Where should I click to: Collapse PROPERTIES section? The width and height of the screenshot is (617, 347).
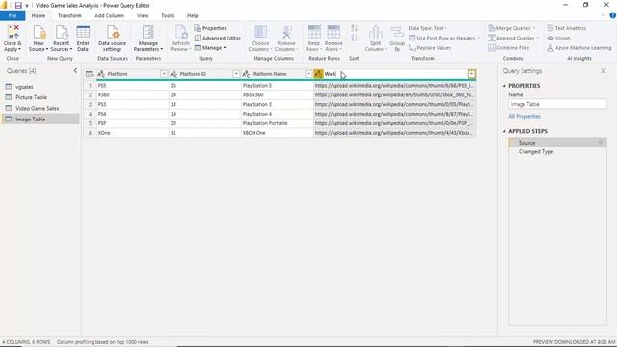(x=504, y=86)
